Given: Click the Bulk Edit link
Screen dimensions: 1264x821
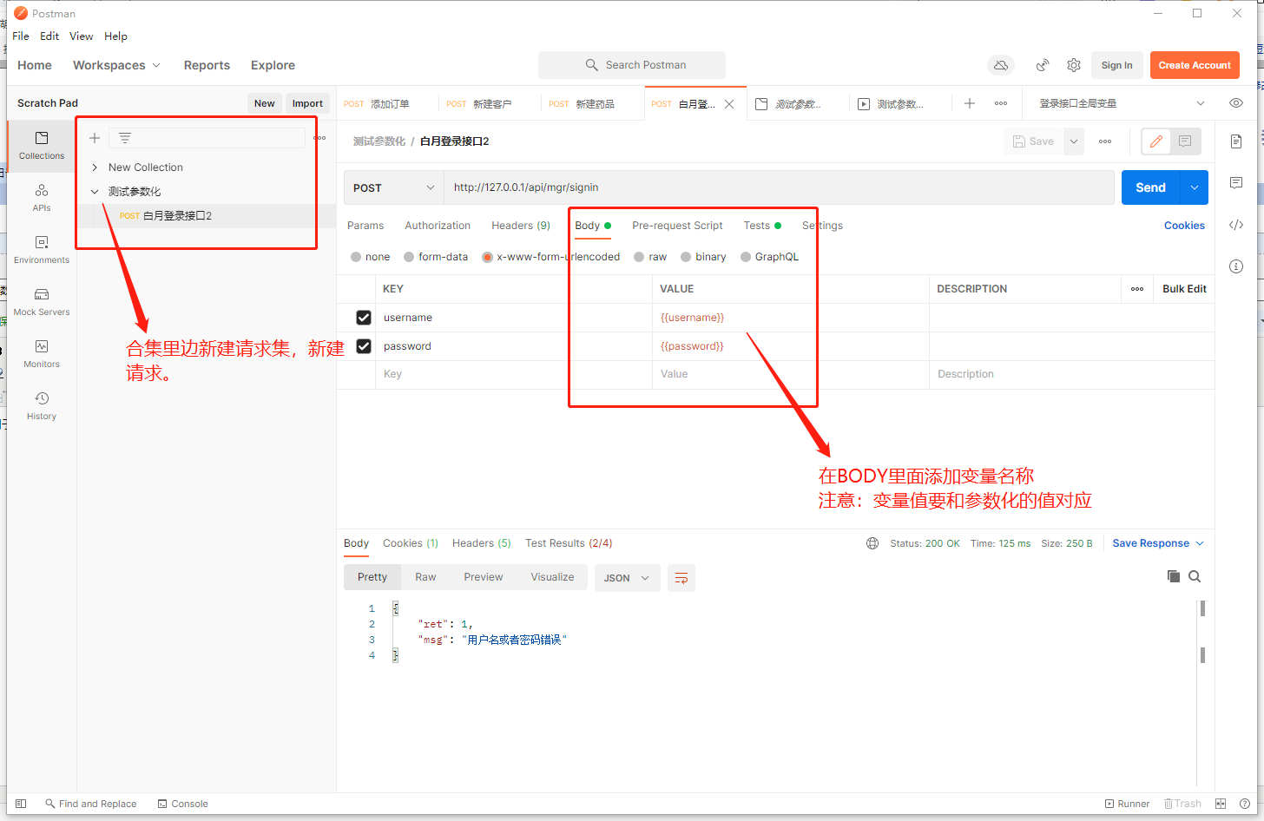Looking at the screenshot, I should pos(1184,289).
